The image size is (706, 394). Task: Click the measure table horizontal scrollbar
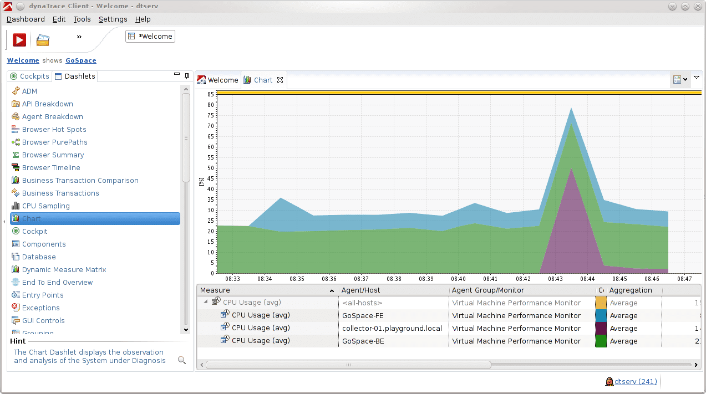coord(348,365)
